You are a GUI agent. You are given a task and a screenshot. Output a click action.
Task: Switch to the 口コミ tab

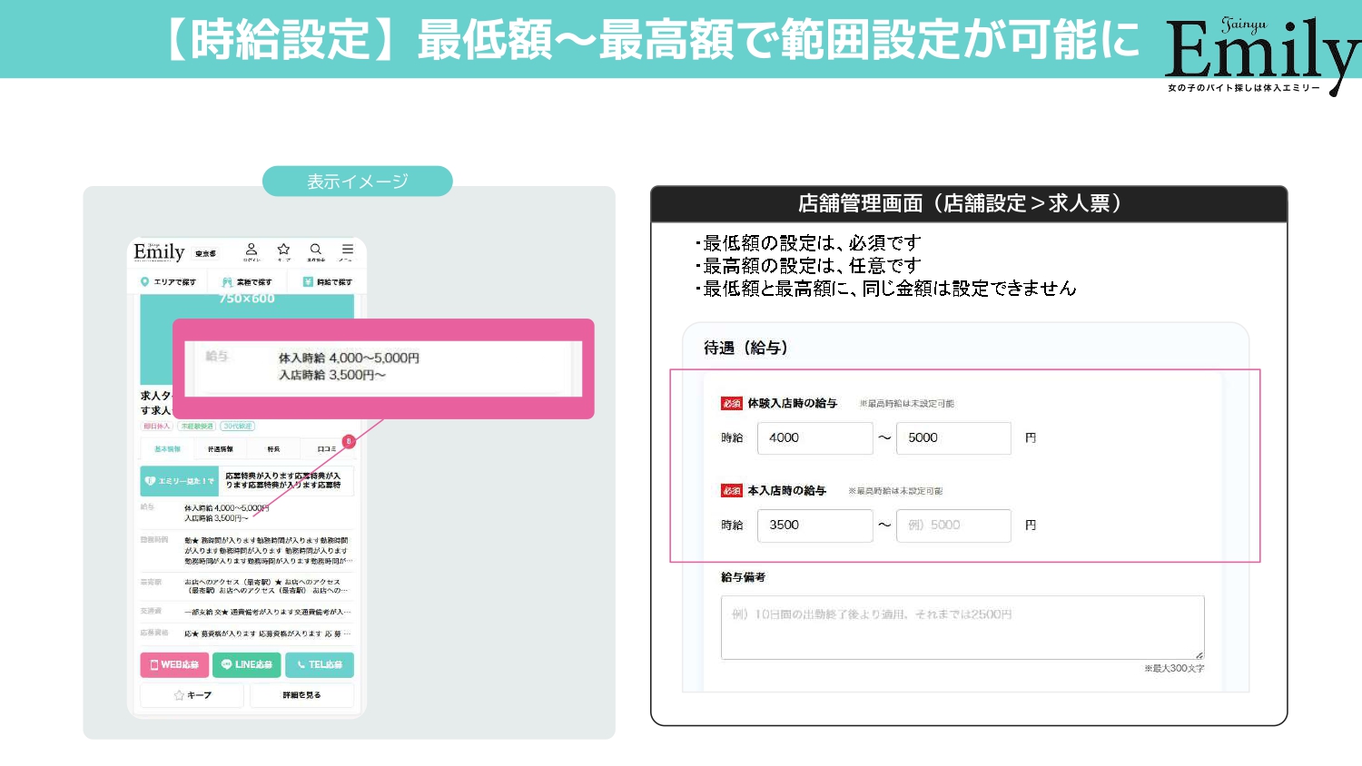(x=326, y=449)
